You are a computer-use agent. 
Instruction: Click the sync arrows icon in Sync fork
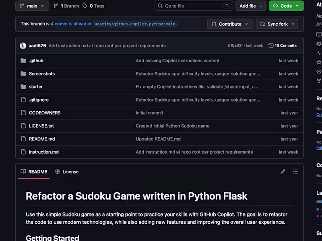tap(262, 24)
